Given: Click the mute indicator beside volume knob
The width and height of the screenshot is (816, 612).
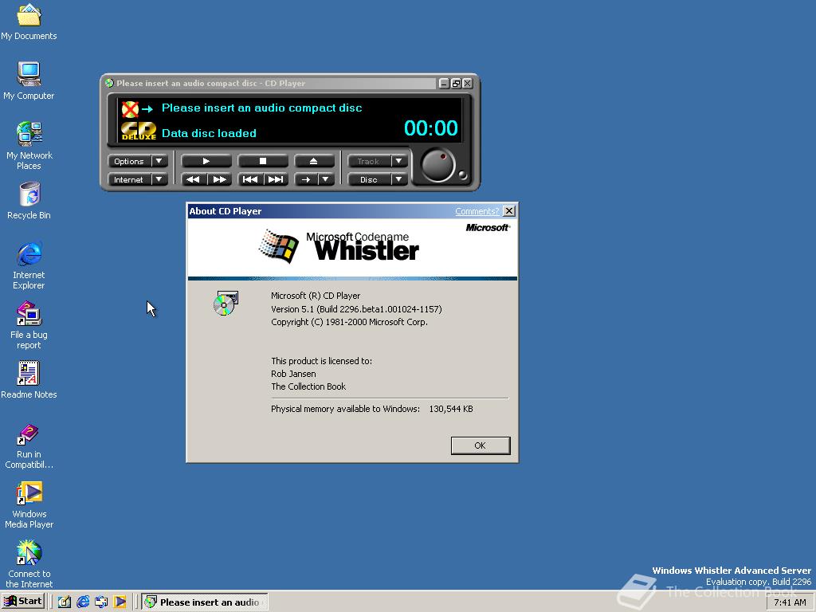Looking at the screenshot, I should click(x=462, y=175).
